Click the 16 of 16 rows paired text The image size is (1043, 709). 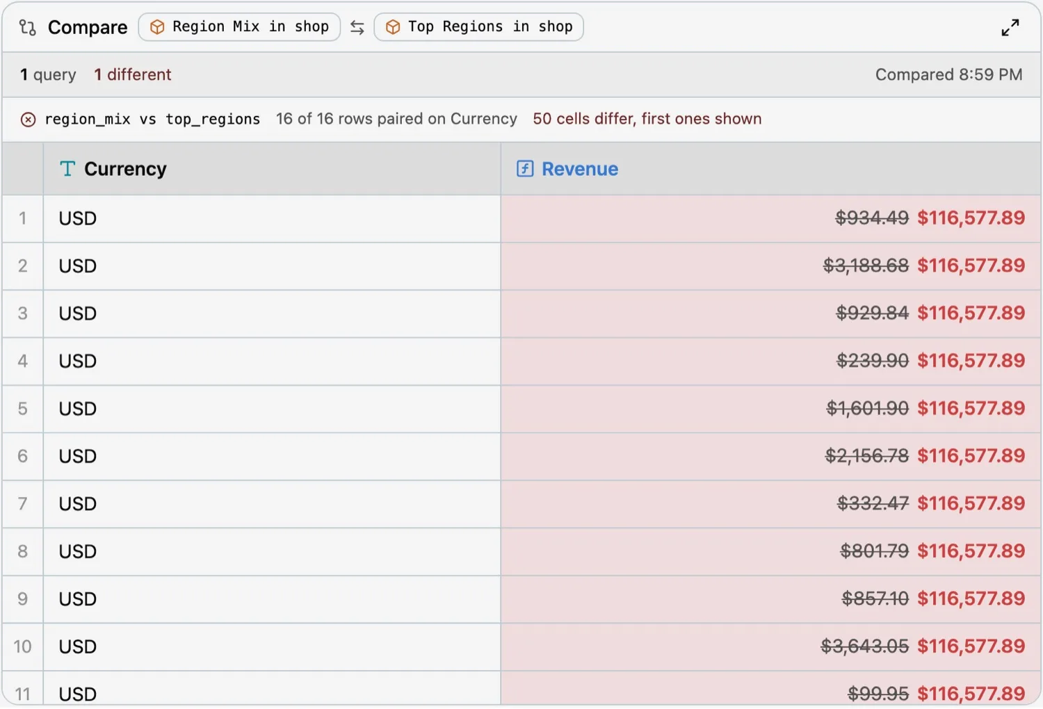click(397, 119)
